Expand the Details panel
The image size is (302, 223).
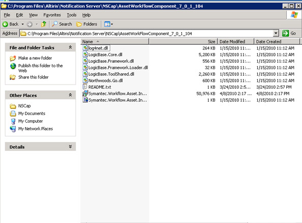[x=70, y=147]
